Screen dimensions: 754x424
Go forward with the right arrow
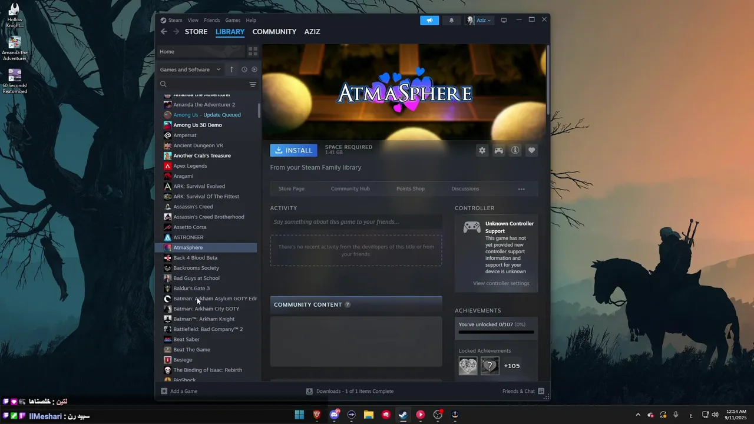[x=176, y=32]
